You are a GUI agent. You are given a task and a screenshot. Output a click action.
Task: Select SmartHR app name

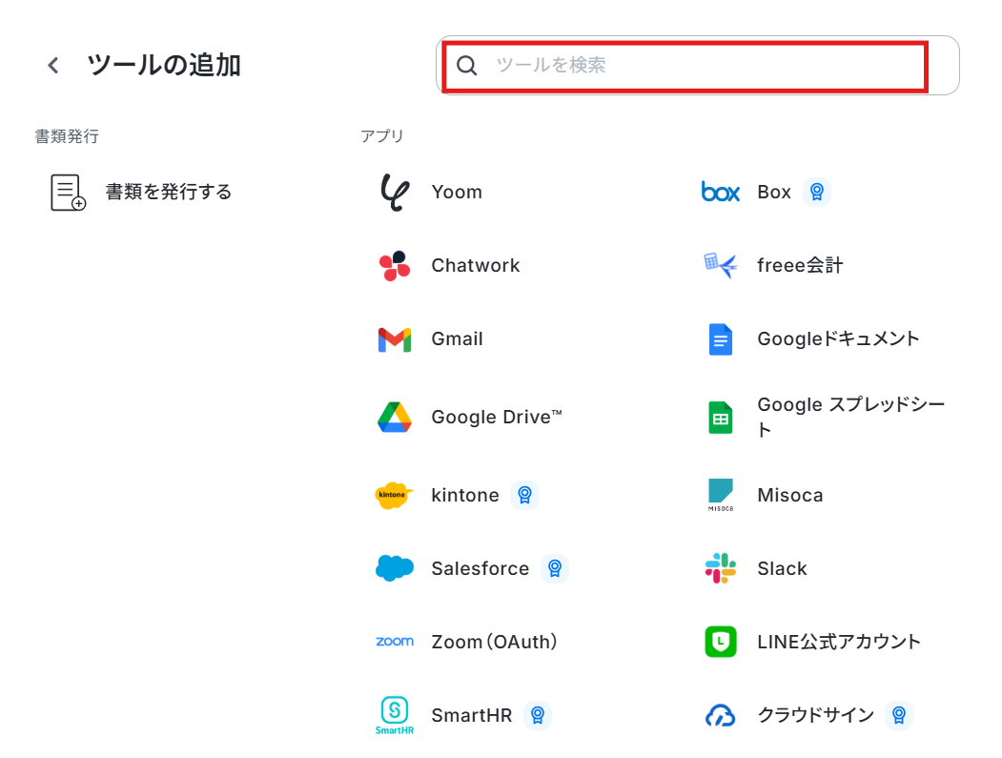point(472,715)
